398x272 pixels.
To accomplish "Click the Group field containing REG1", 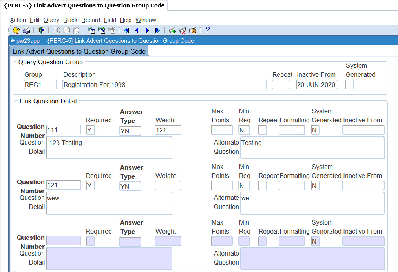I will click(40, 85).
